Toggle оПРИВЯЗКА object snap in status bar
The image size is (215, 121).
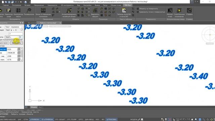[x=35, y=120]
